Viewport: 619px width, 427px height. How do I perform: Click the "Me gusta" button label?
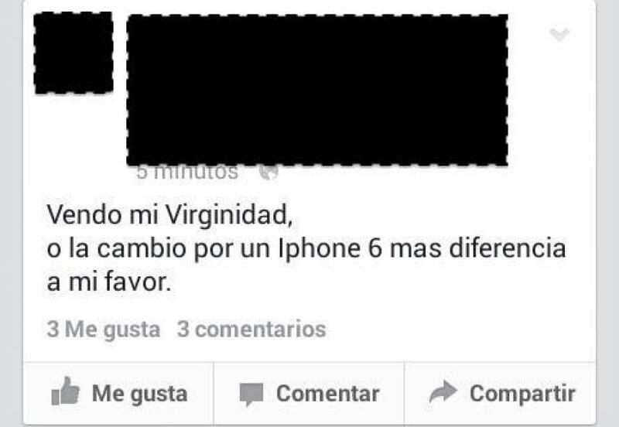(x=140, y=395)
